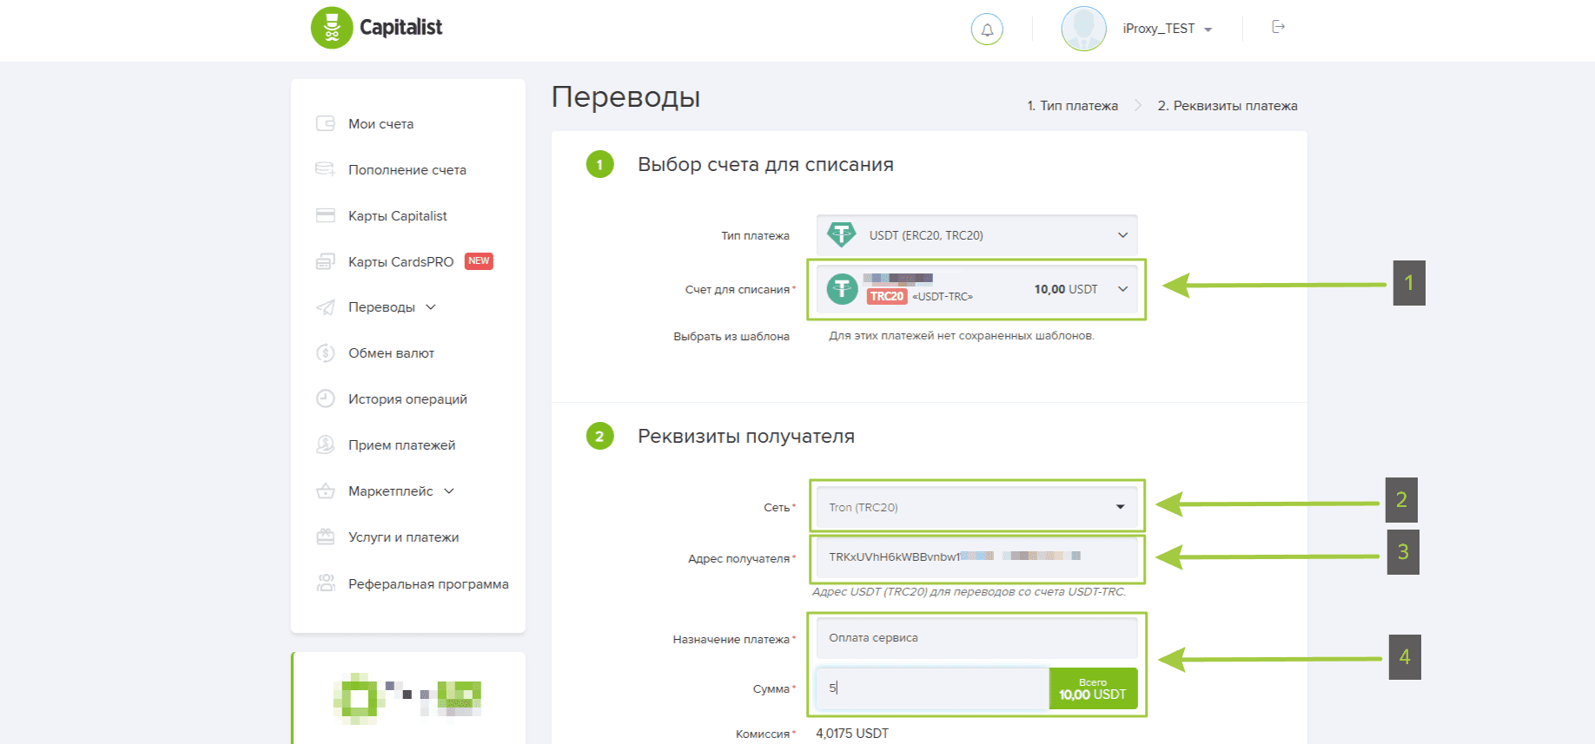Screen dimensions: 1595x744
Task: Click the dollar exchange icon beside Обмен валют
Action: (x=326, y=352)
